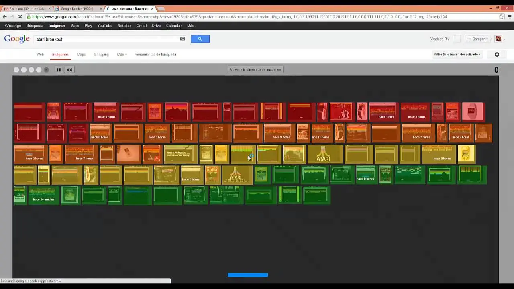
Task: Expand the Filtro SafeSearch desactivado dropdown
Action: pyautogui.click(x=457, y=55)
